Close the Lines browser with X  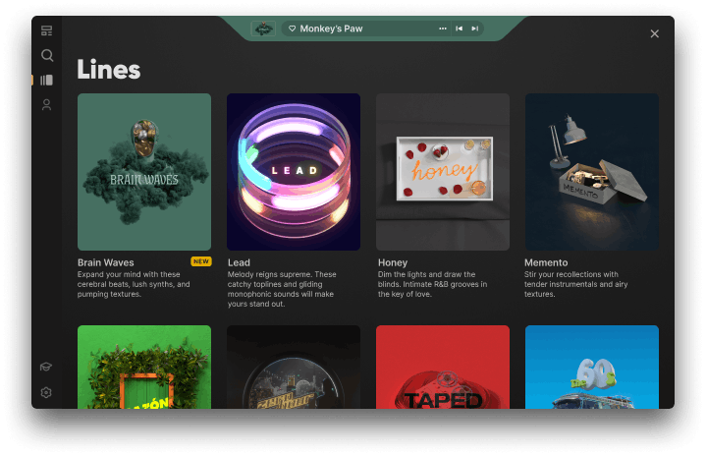(x=654, y=33)
